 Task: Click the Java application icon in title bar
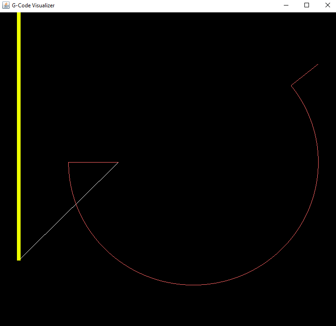(x=6, y=5)
